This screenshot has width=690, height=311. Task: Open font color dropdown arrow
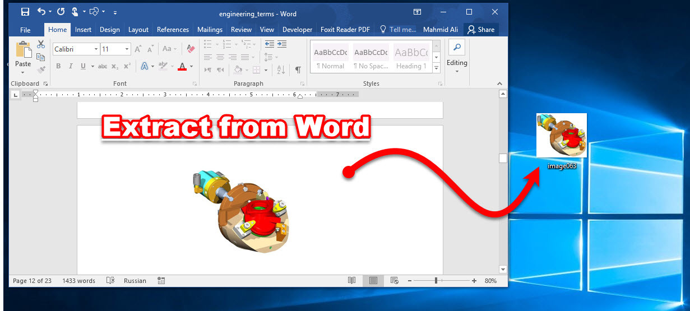(191, 66)
